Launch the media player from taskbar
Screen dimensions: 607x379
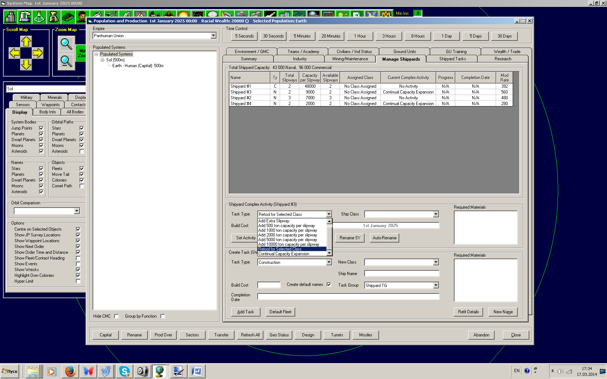pos(52,371)
